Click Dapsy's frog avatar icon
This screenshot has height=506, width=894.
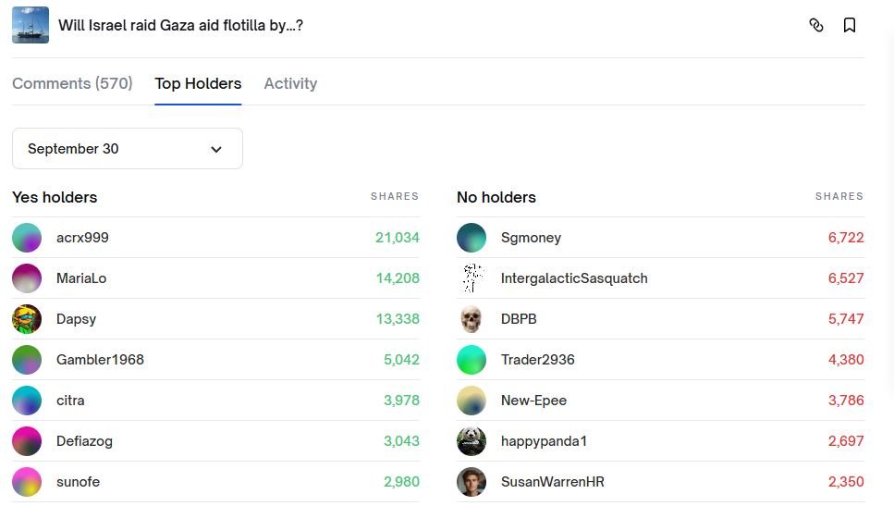click(27, 319)
